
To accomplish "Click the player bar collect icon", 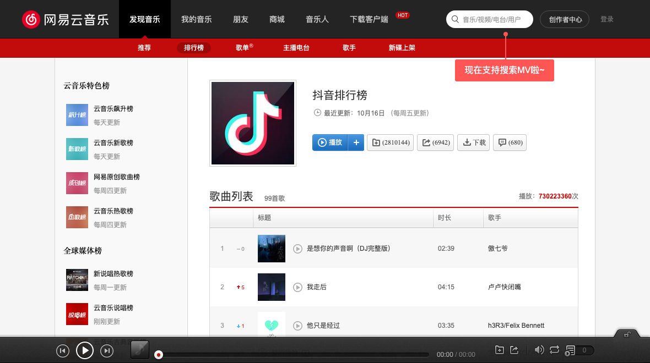I will (500, 350).
